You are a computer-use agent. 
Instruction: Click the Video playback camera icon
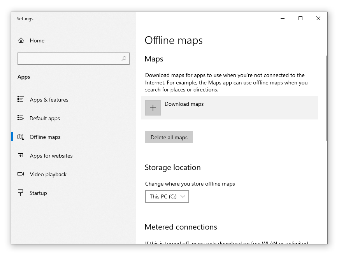coord(21,174)
